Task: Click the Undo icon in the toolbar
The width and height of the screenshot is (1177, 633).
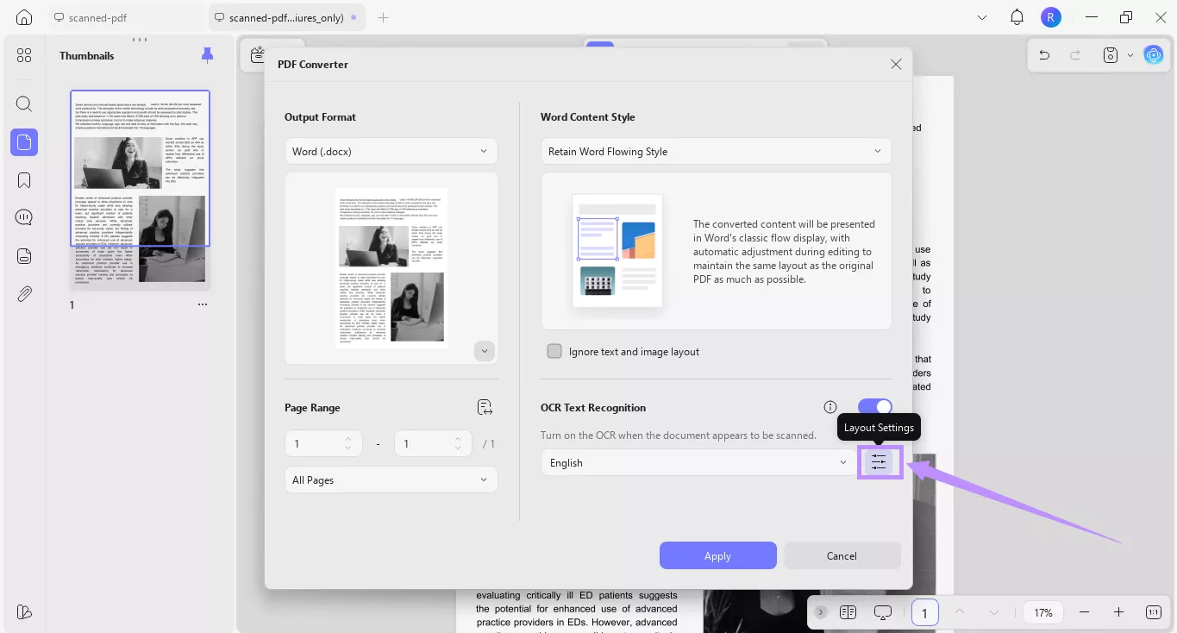Action: [x=1043, y=54]
